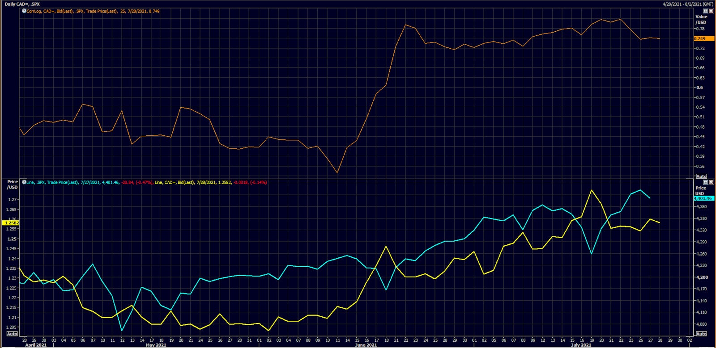Close the price chart panel

pos(711,182)
